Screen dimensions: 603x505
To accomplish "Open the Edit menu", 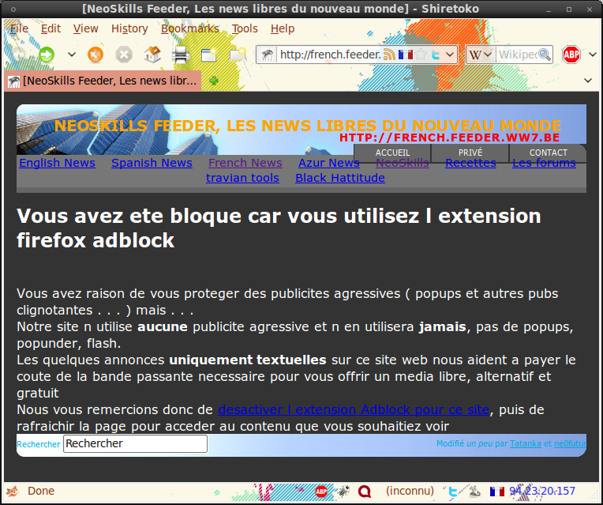I will pyautogui.click(x=51, y=28).
